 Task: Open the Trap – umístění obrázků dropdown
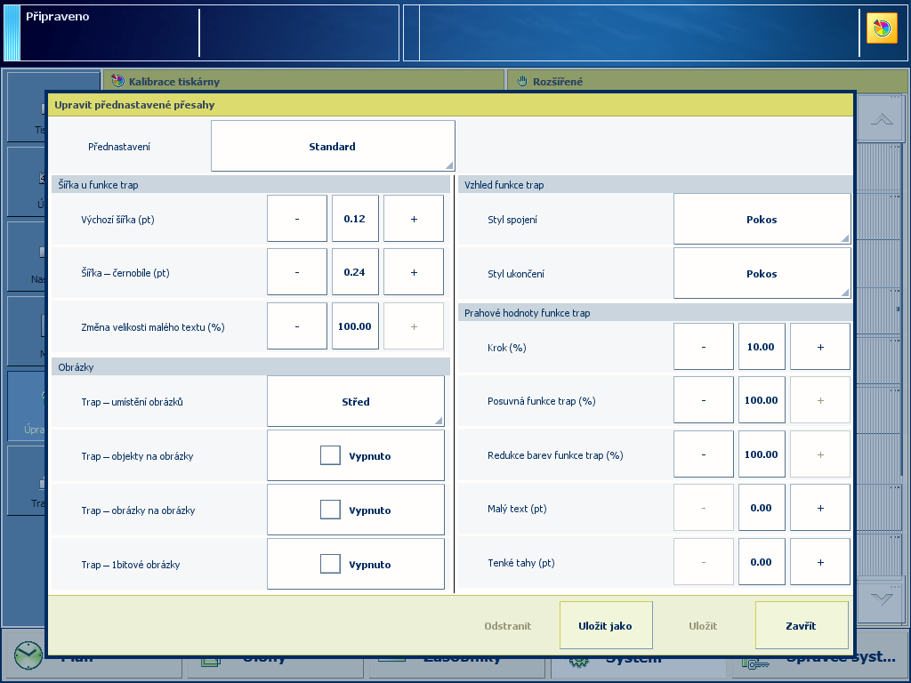(x=356, y=401)
